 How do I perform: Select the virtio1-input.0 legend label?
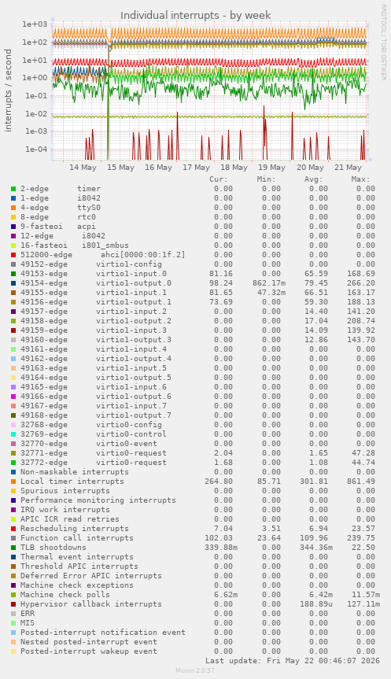click(x=131, y=274)
